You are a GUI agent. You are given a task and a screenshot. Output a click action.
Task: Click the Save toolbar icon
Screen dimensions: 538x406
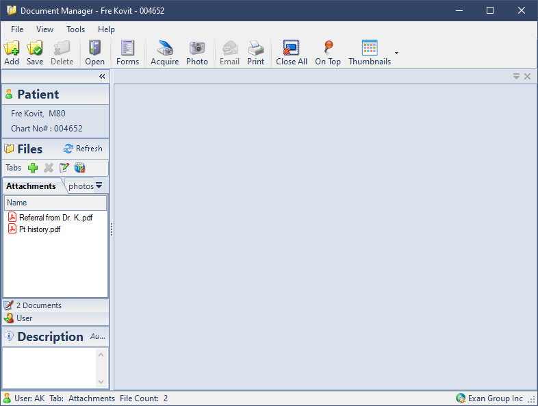(x=35, y=52)
